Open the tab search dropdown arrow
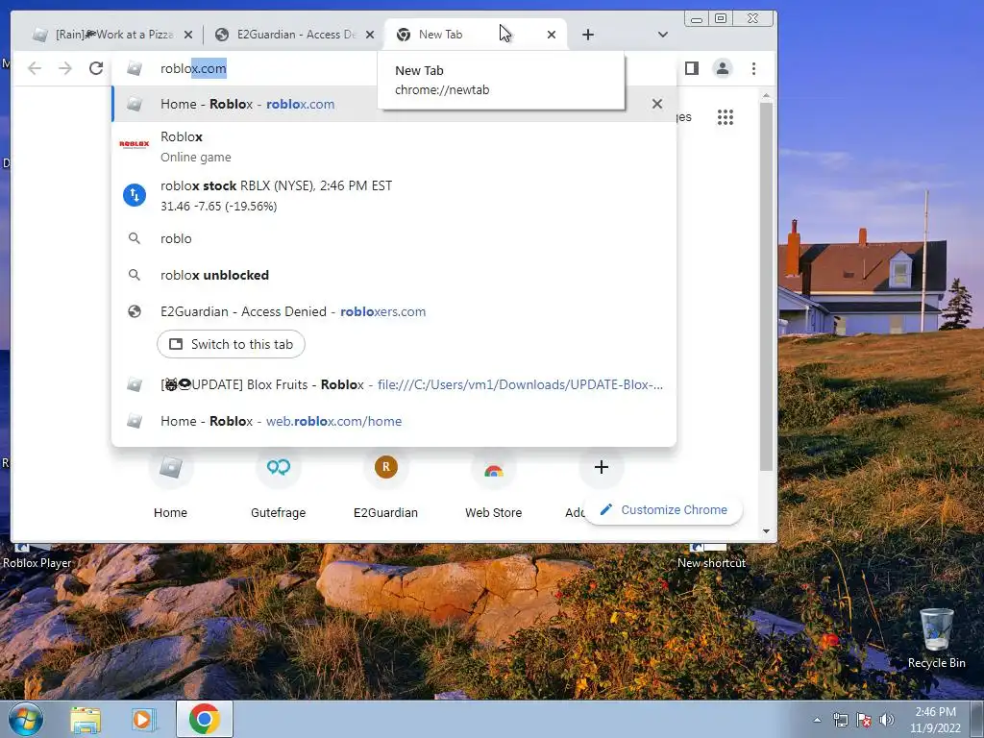 [663, 35]
